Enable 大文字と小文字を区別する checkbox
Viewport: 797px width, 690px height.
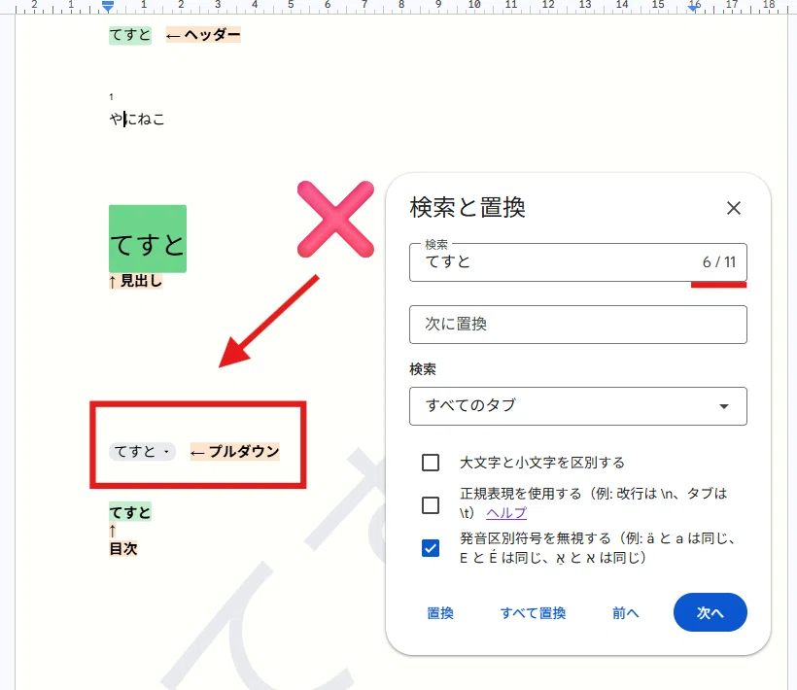coord(431,463)
